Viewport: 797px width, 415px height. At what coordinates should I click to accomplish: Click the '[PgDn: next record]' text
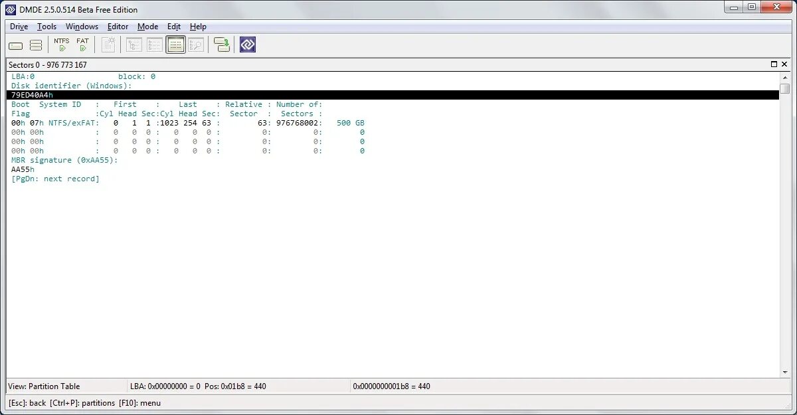[x=55, y=179]
